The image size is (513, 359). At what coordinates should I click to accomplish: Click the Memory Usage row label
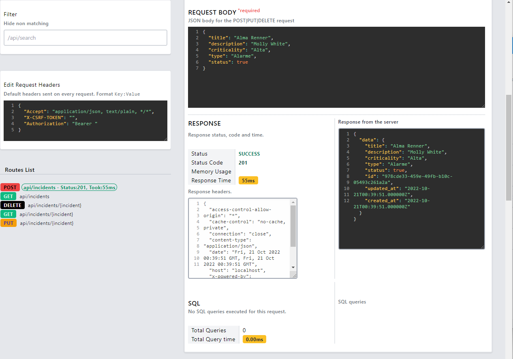tap(212, 171)
